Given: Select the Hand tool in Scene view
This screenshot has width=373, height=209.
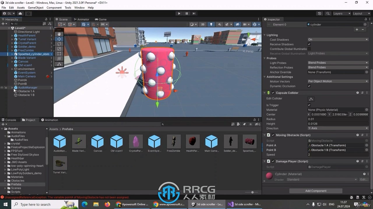Looking at the screenshot, I should pos(59,34).
